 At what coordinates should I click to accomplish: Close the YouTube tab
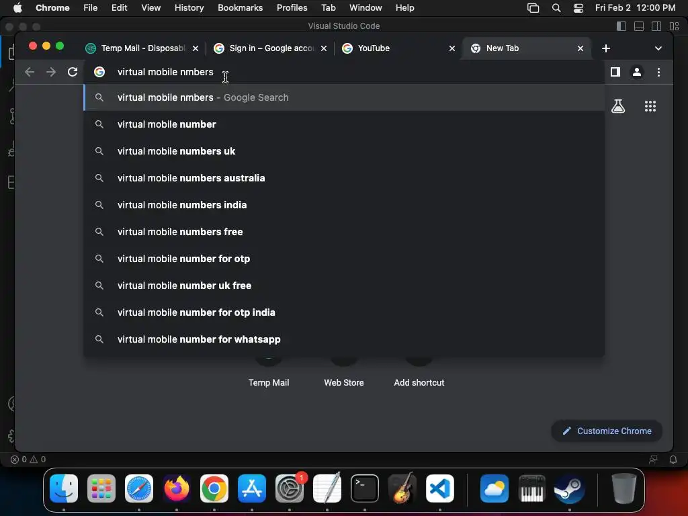tap(452, 48)
